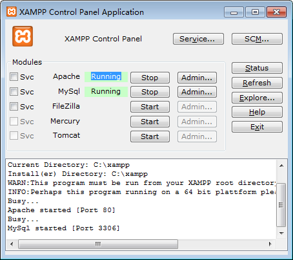Open MySql Admin page
This screenshot has height=260, width=293.
click(197, 92)
